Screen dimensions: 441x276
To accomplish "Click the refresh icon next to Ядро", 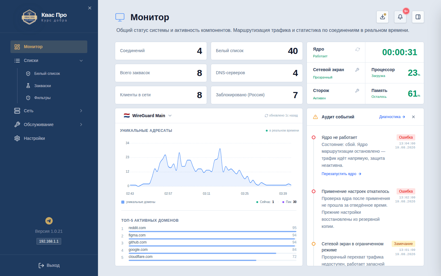I will [x=357, y=49].
